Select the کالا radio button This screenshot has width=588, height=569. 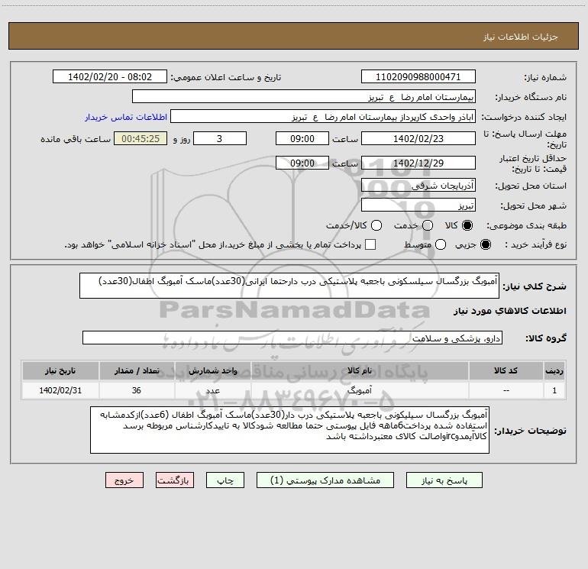(x=467, y=225)
